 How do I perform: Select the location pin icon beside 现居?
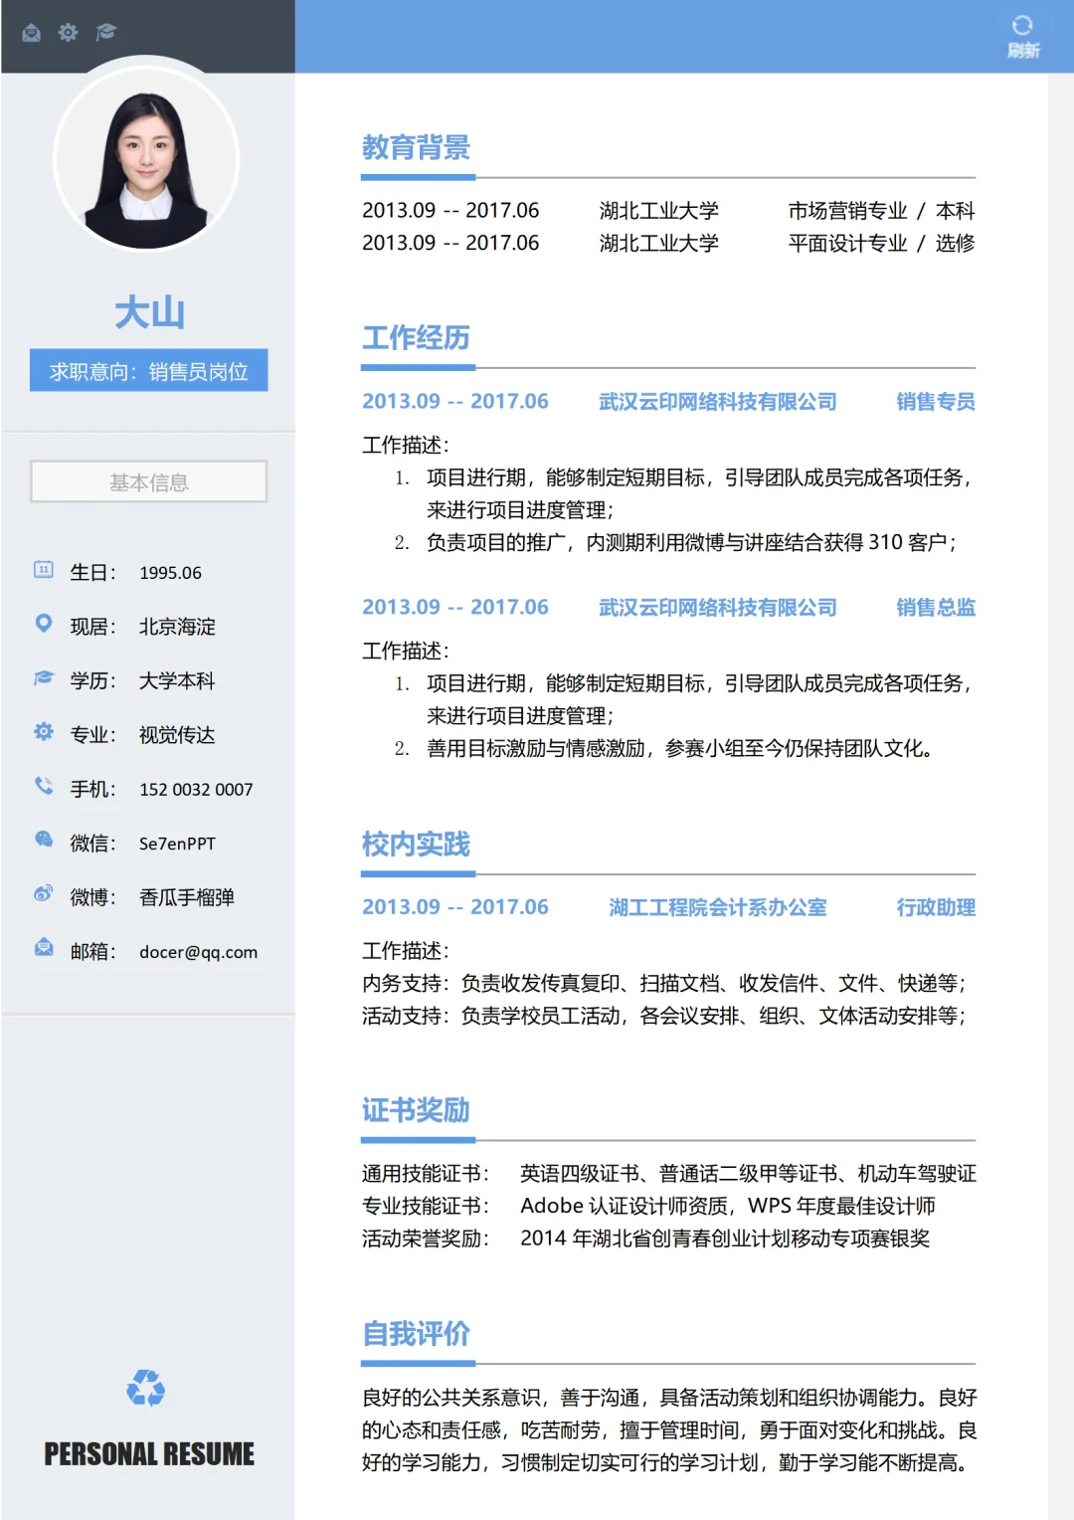coord(43,624)
